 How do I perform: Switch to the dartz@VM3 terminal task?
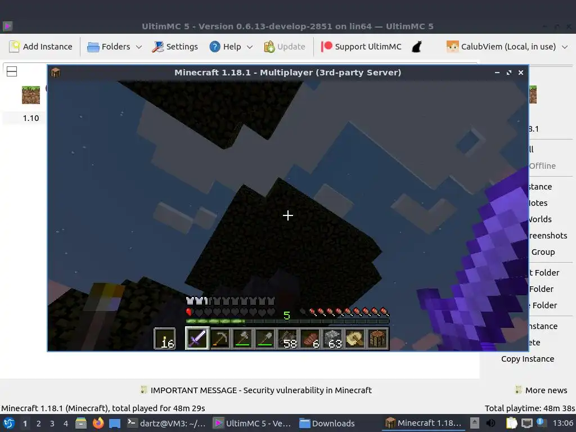click(166, 423)
